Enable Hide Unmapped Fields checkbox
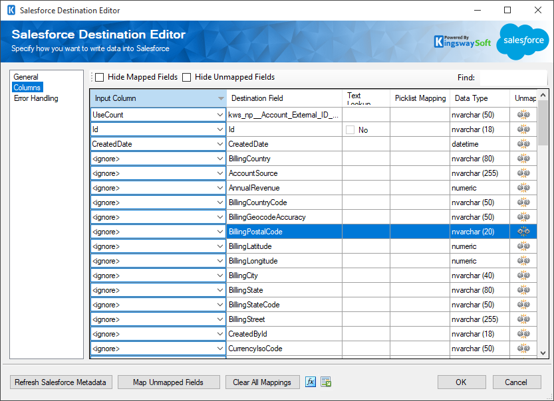Screen dimensions: 554x401 click(x=186, y=77)
